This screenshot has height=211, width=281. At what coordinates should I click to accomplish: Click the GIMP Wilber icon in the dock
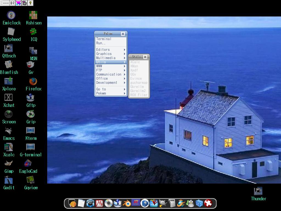coord(163,204)
